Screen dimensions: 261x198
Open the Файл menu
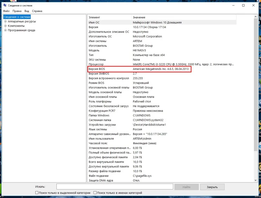pyautogui.click(x=6, y=11)
